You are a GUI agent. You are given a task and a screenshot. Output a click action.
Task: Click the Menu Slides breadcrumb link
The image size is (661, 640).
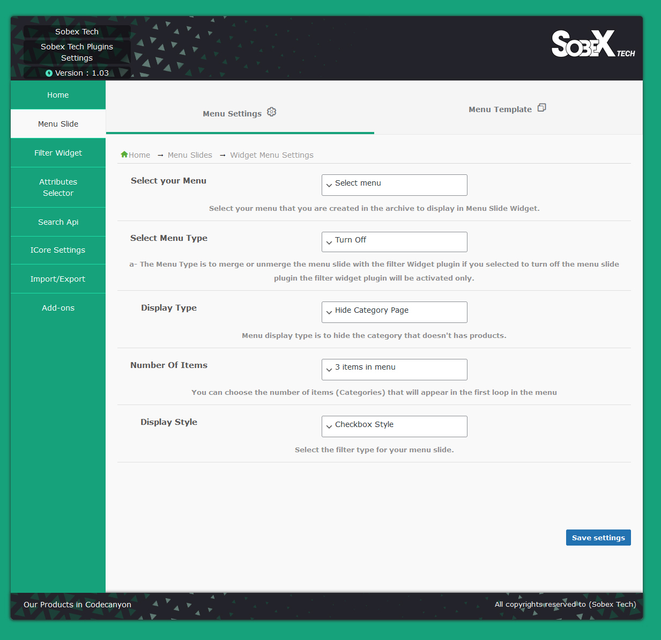click(190, 155)
